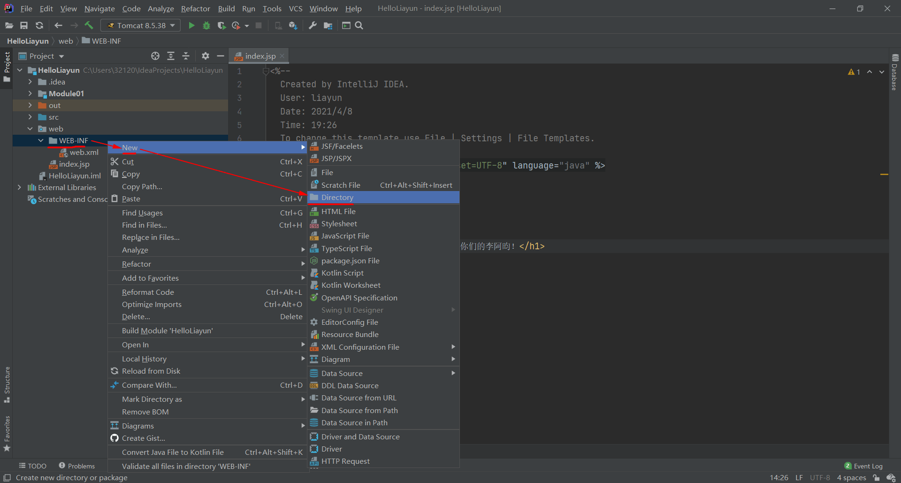The image size is (901, 483).
Task: Click Create Gist... in context menu
Action: pos(207,438)
